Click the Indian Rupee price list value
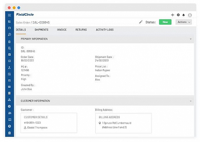The width and height of the screenshot is (200, 142). tap(102, 70)
